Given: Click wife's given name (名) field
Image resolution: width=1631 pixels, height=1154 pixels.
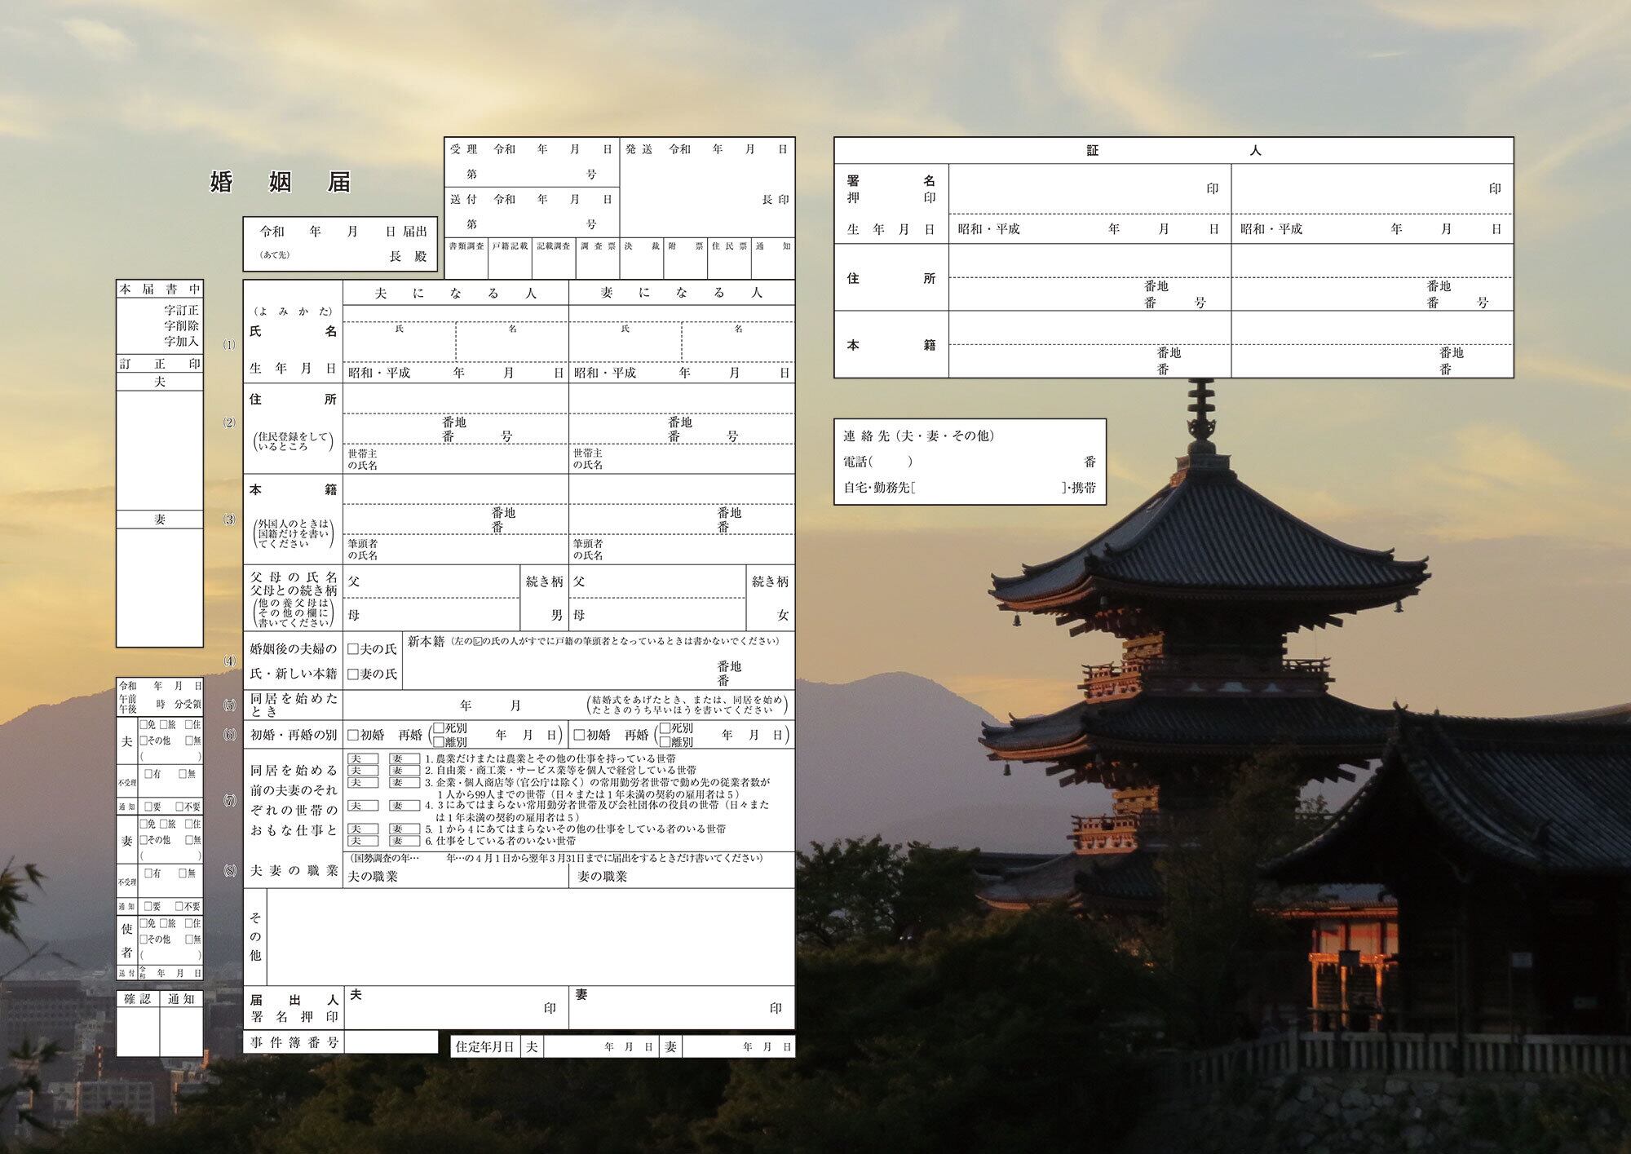Looking at the screenshot, I should click(737, 347).
